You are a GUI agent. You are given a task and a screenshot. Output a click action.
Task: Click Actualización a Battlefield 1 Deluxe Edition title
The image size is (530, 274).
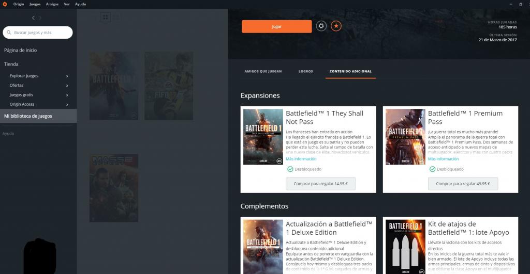(329, 228)
